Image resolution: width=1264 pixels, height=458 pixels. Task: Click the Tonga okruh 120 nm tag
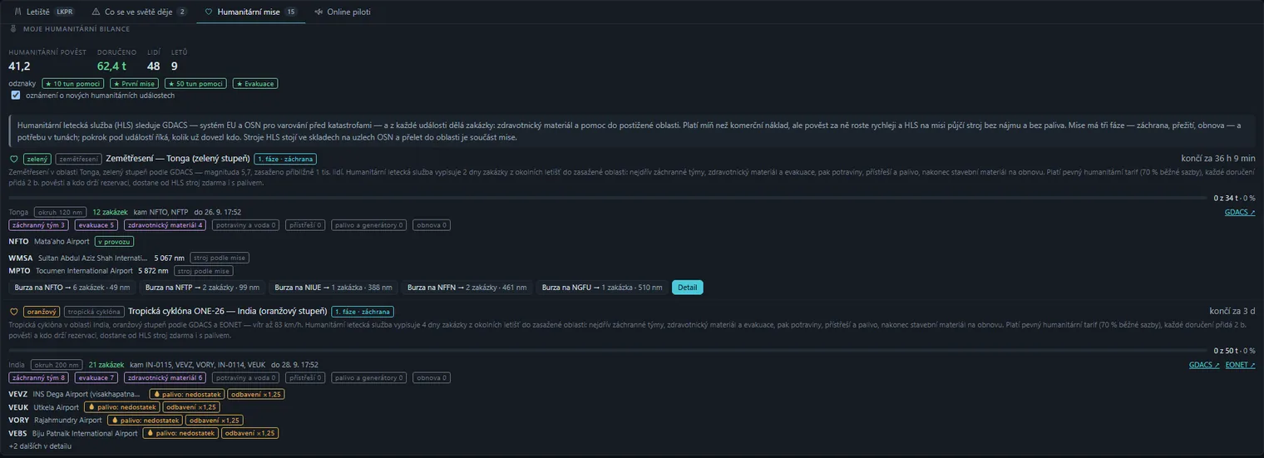[61, 212]
